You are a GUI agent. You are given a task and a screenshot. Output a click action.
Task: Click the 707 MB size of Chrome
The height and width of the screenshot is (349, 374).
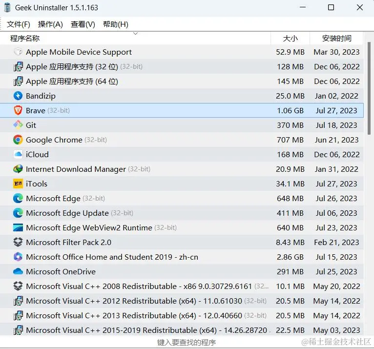291,140
